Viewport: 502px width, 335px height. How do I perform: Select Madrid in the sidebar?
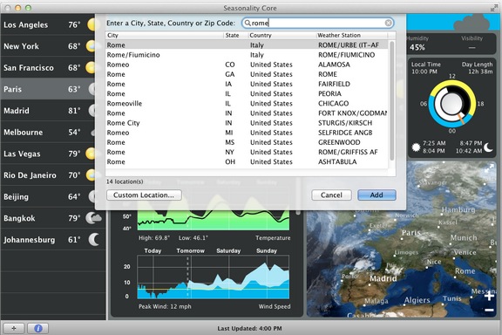(x=48, y=111)
